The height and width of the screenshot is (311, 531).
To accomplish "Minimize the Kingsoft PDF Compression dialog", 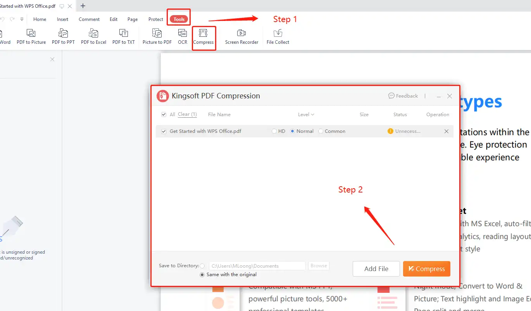I will tap(439, 96).
